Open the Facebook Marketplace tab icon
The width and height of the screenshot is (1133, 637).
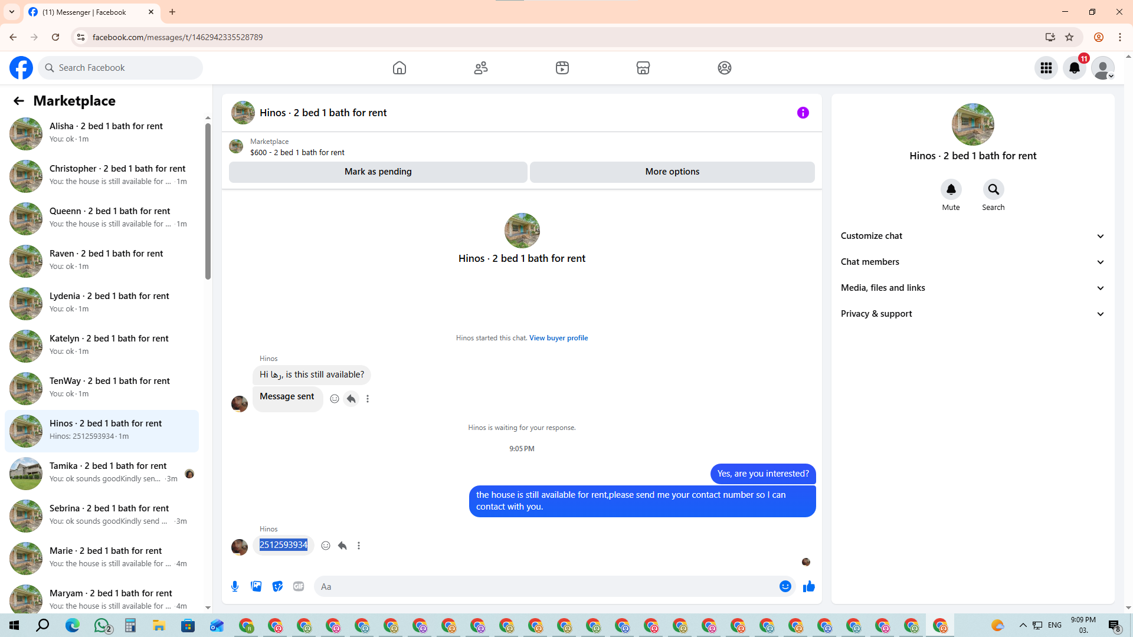click(643, 68)
